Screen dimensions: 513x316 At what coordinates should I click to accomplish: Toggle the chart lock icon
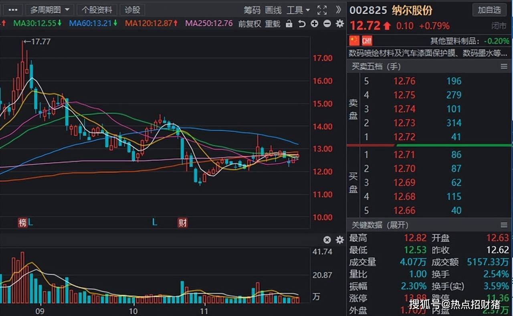pyautogui.click(x=289, y=24)
